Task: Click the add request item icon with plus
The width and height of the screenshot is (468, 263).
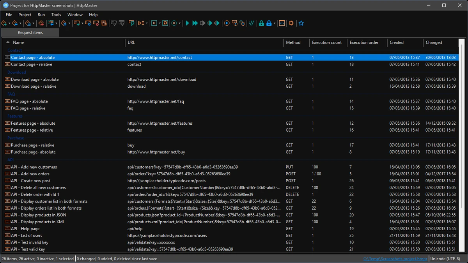Action: click(76, 23)
